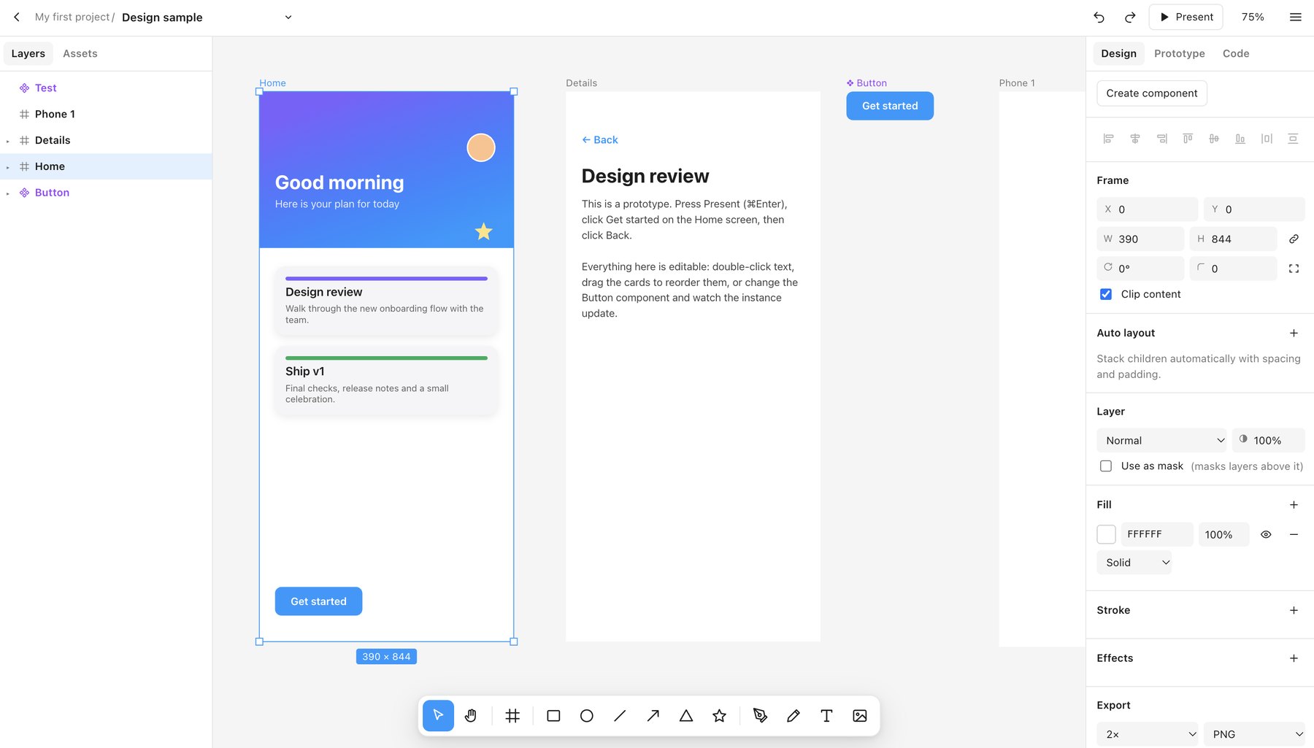Select the Test component layer

(x=106, y=88)
